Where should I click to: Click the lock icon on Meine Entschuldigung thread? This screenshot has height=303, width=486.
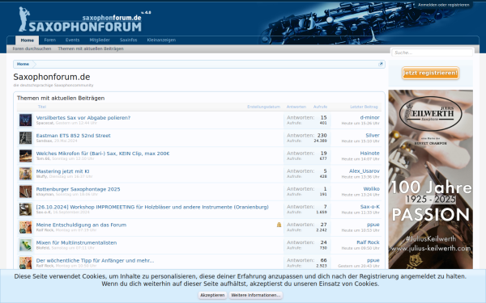point(279,225)
